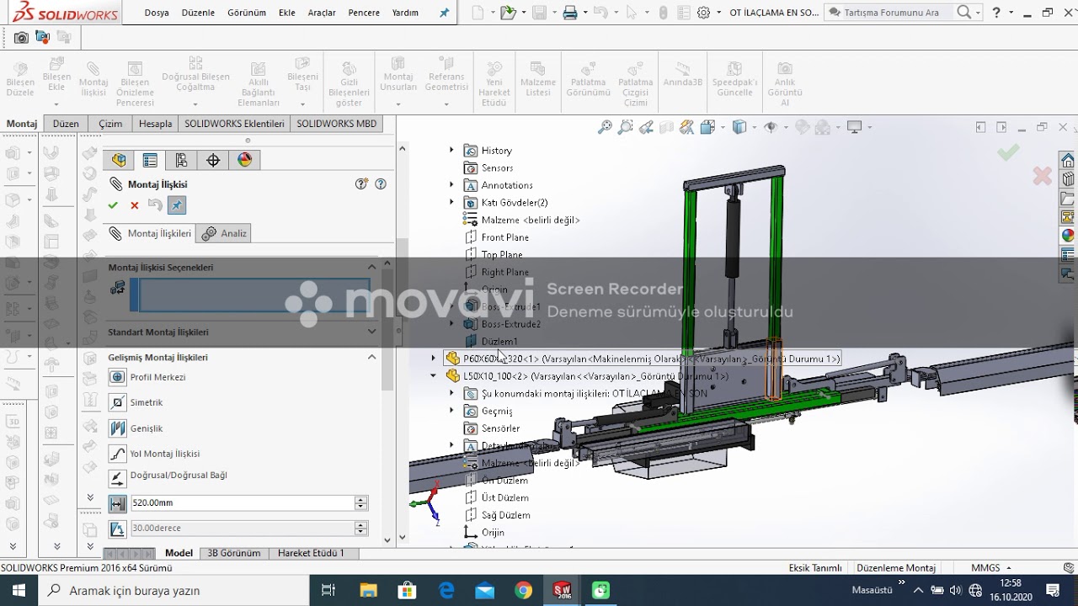Open the Pencere menu
Image resolution: width=1078 pixels, height=606 pixels.
[x=364, y=13]
